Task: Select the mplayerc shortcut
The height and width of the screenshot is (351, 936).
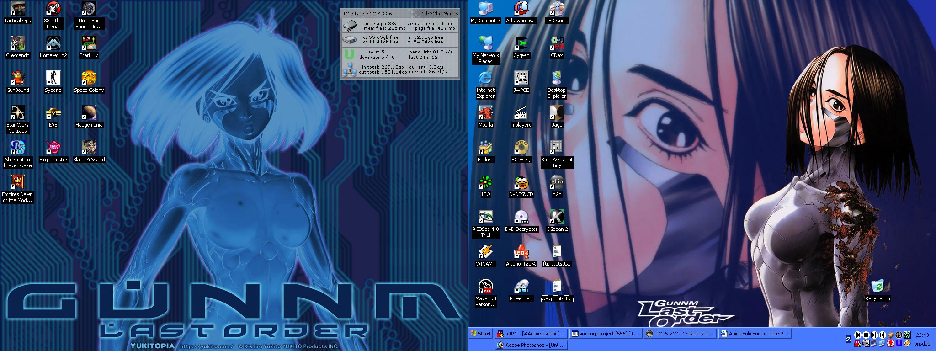Action: pos(521,117)
